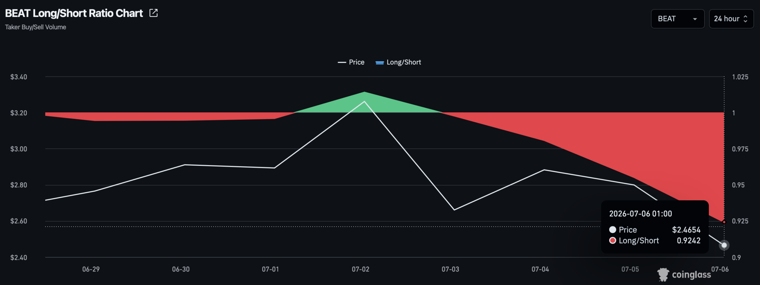
Task: Click the $2.60 price axis label
Action: pyautogui.click(x=19, y=221)
